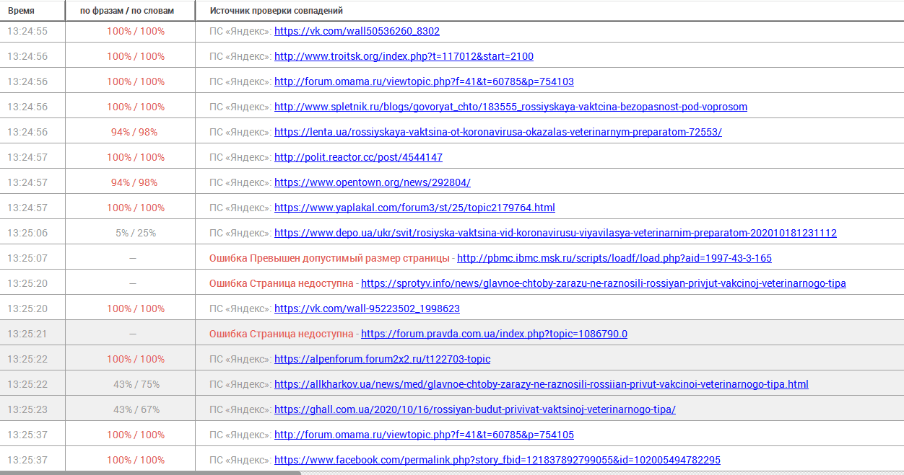
Task: Click '94% / 98%' in the lenta.ua row
Action: pyautogui.click(x=134, y=132)
